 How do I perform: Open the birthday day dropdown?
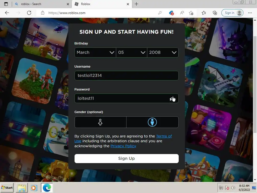132,53
